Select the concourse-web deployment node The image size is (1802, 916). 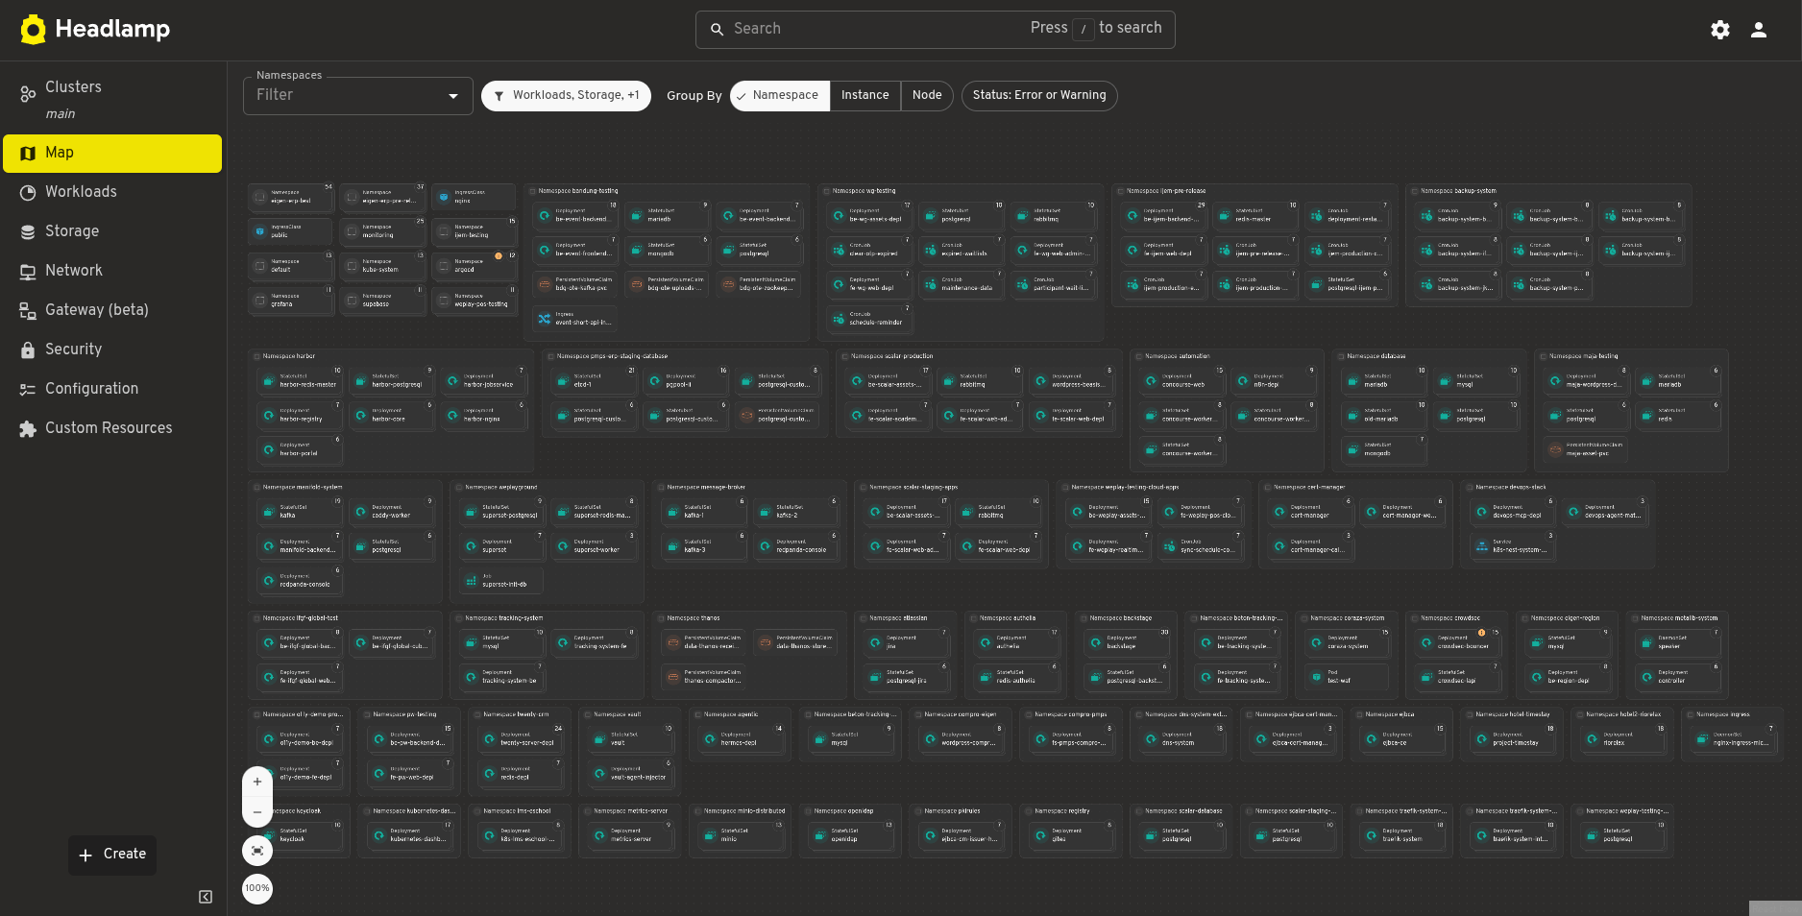(x=1182, y=380)
